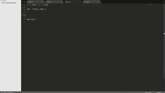Screen dimensions: 165x93
Task: Select the usarfolder-django folder
Action: tap(11, 3)
